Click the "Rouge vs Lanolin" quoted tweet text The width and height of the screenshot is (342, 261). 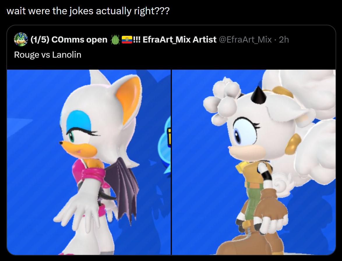coord(47,54)
